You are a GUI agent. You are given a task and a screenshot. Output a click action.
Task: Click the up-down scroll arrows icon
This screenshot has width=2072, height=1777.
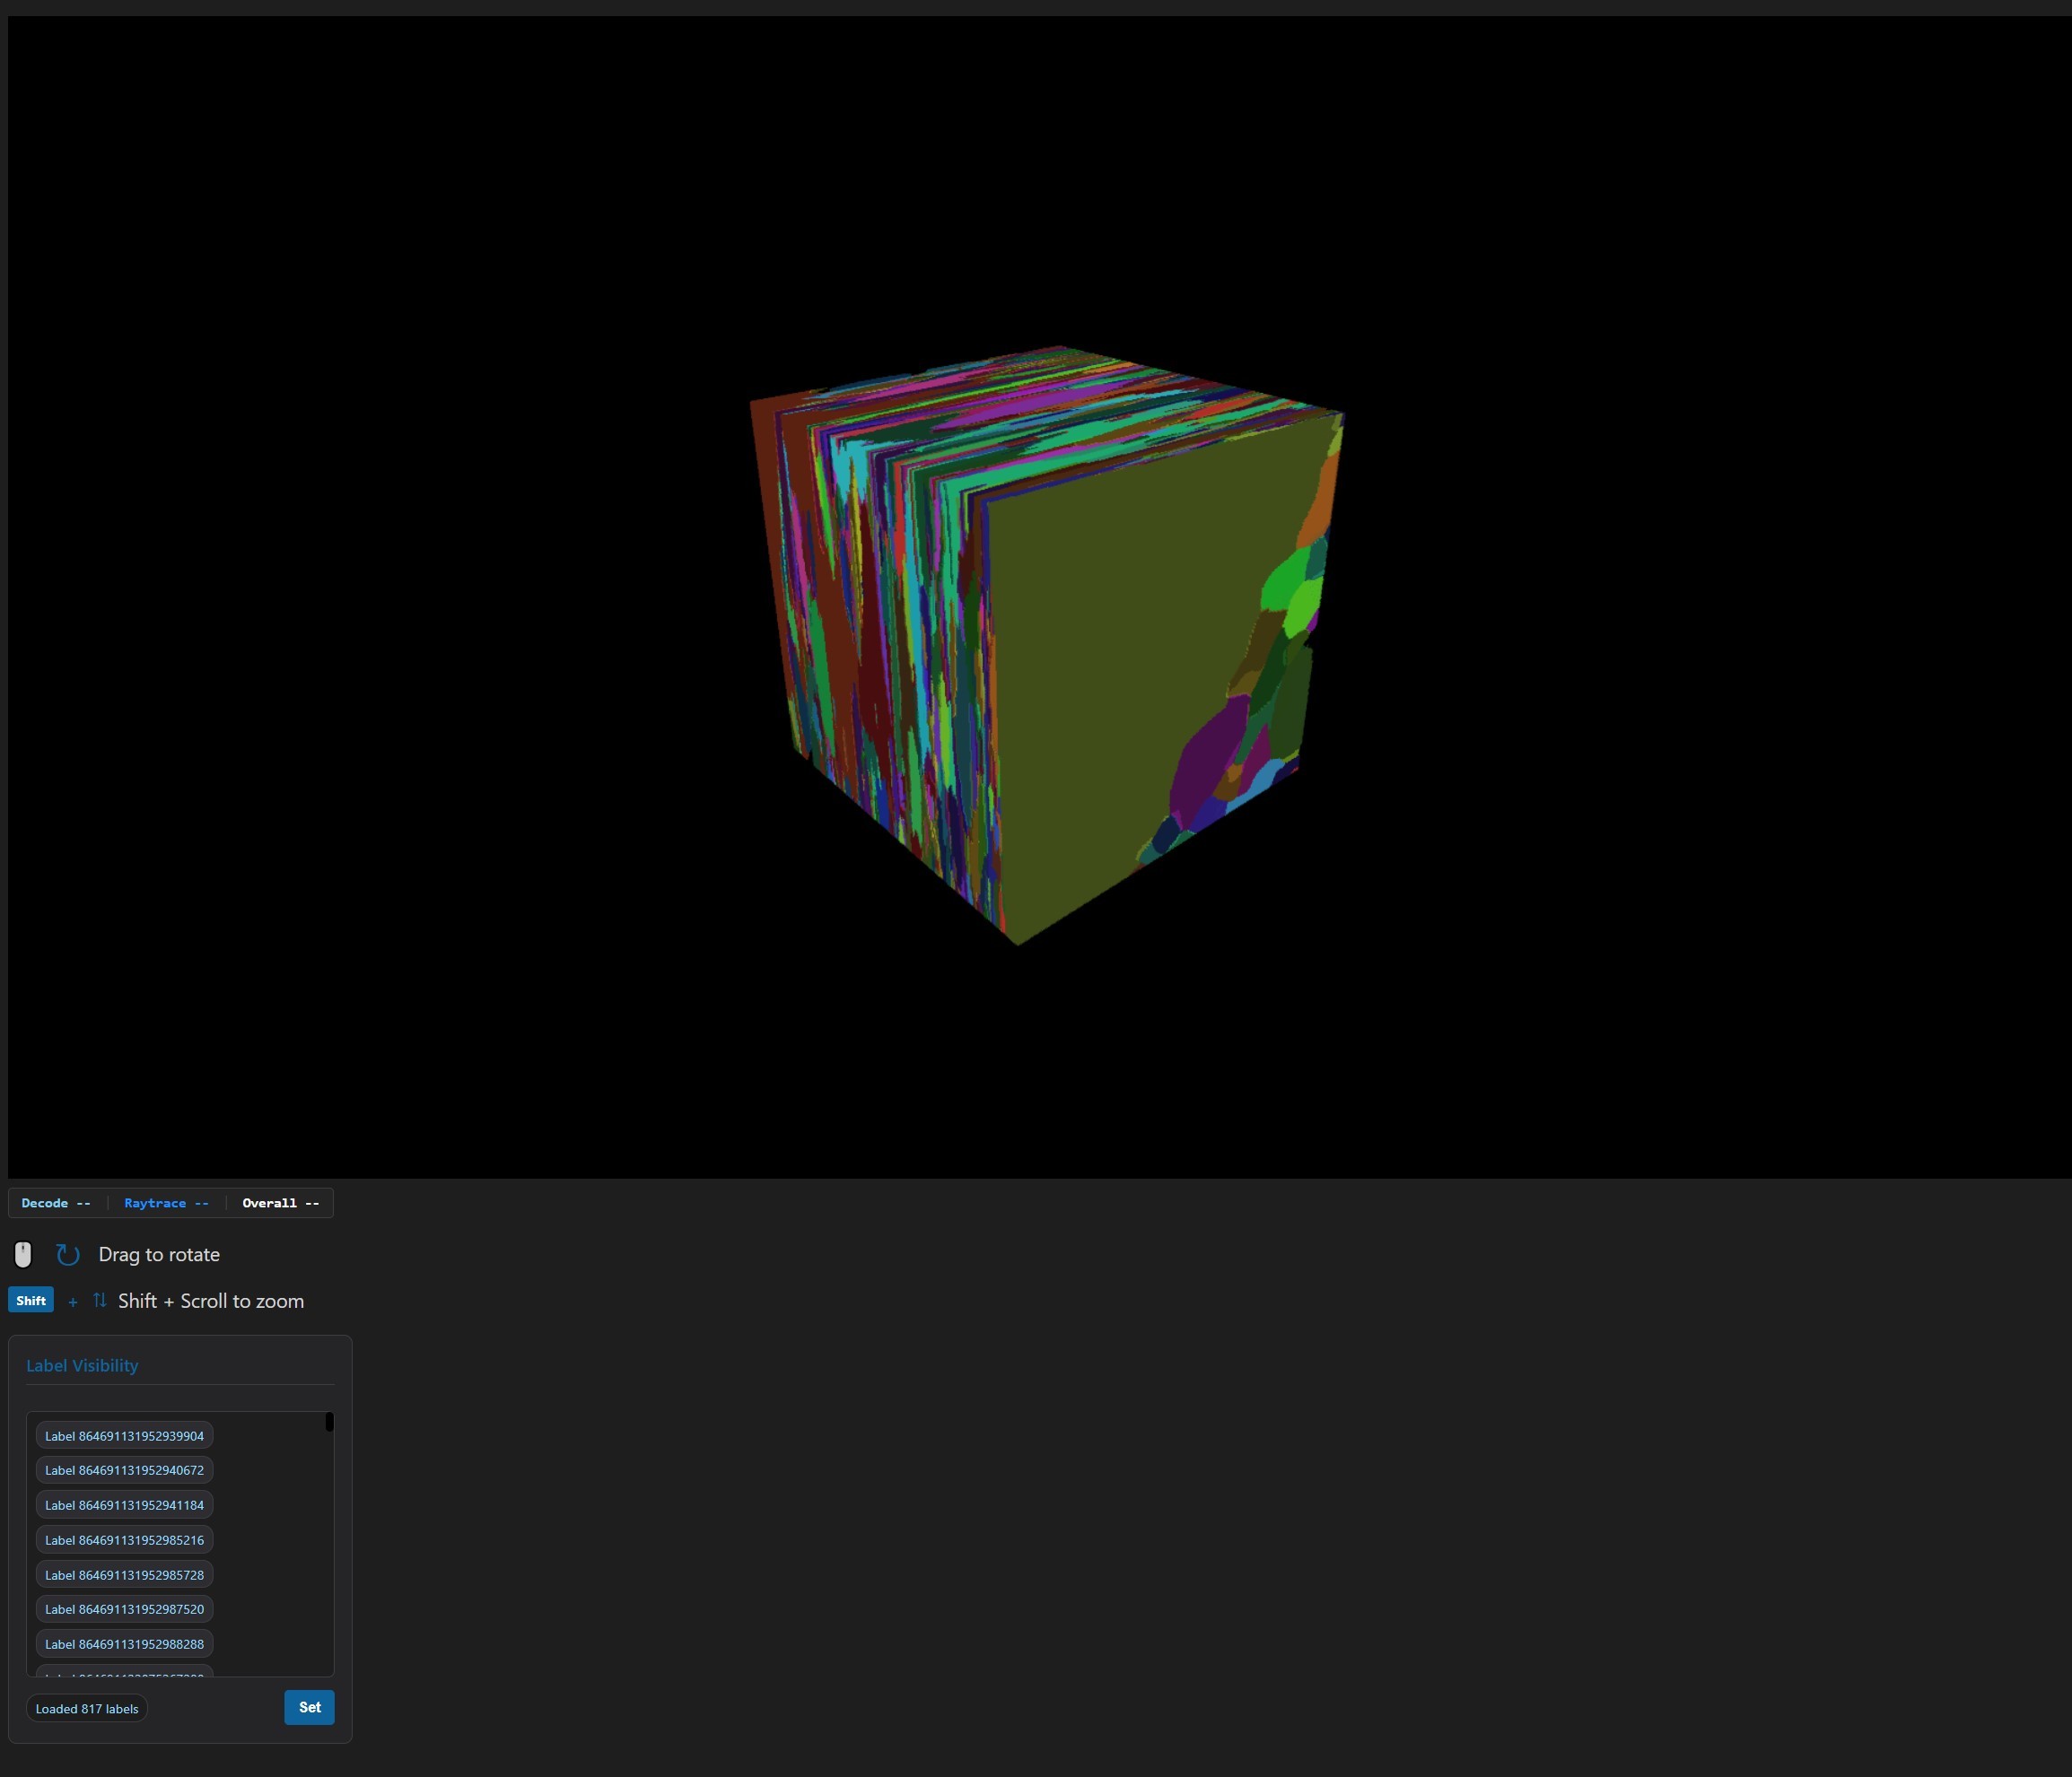(99, 1301)
